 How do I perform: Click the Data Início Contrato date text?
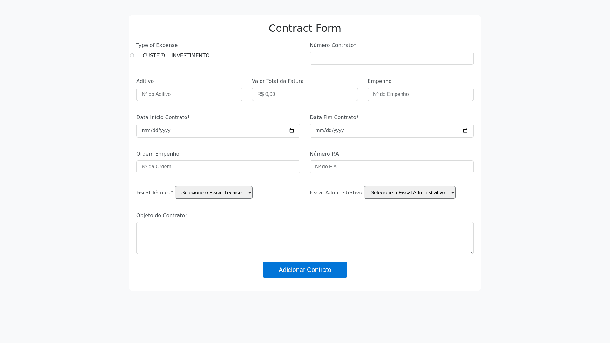point(156,131)
